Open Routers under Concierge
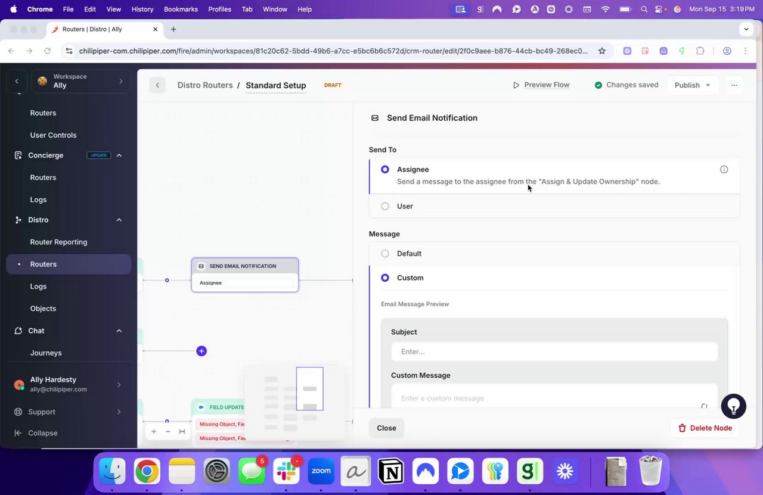The height and width of the screenshot is (495, 763). [x=43, y=178]
